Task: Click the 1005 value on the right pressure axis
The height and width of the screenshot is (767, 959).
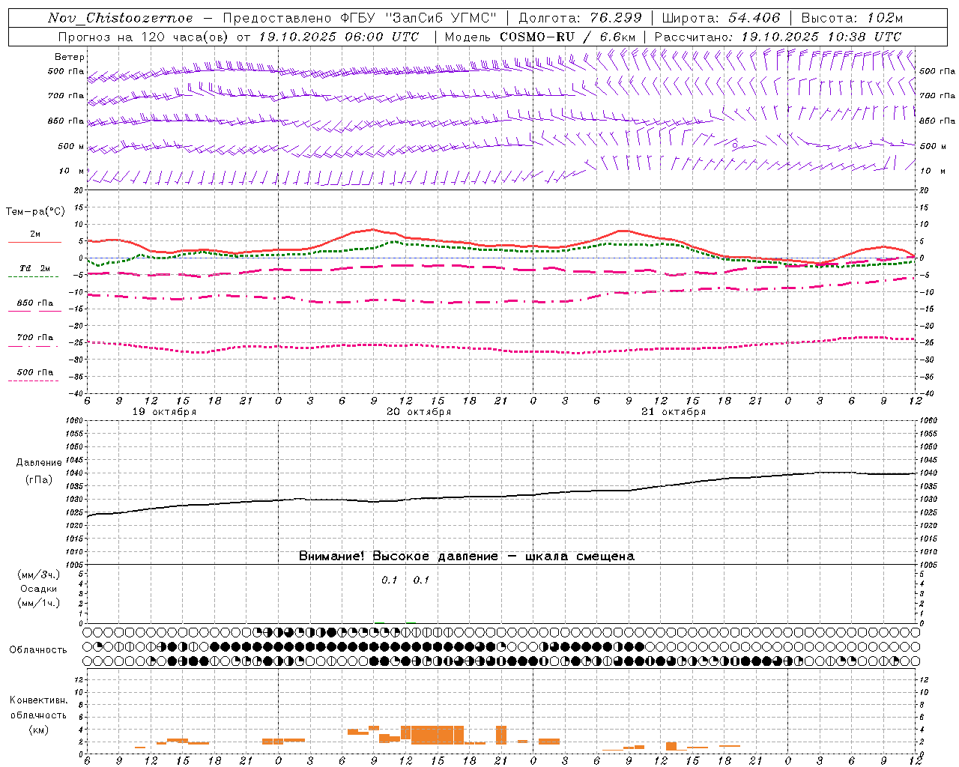Action: (928, 565)
